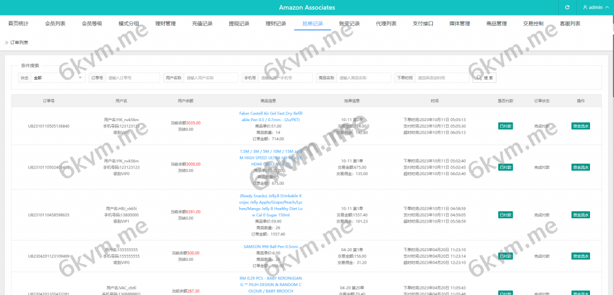This screenshot has width=614, height=295.
Task: Click order time 2023年10月11日 05:05:13
Action: point(443,120)
